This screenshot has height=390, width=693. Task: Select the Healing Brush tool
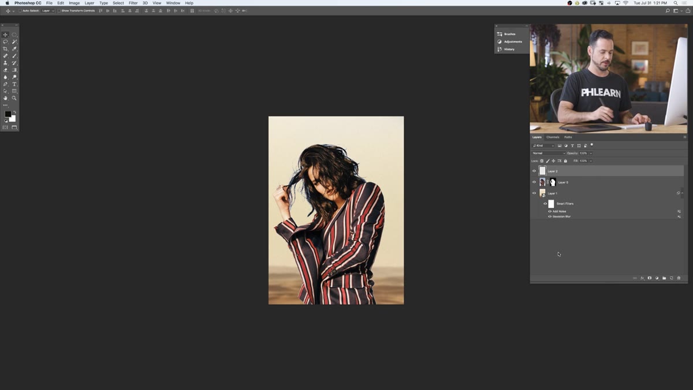coord(5,55)
